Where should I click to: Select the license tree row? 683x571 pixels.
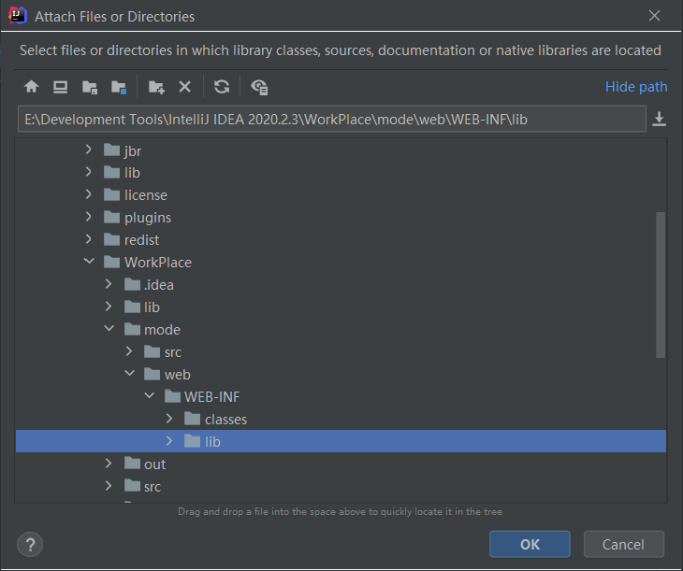(341, 195)
